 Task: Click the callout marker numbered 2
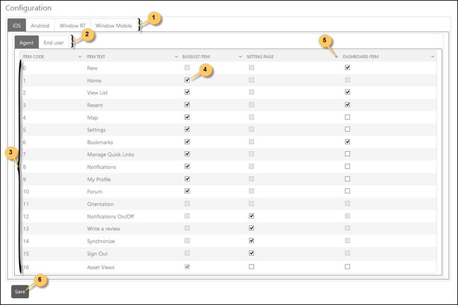click(x=88, y=35)
